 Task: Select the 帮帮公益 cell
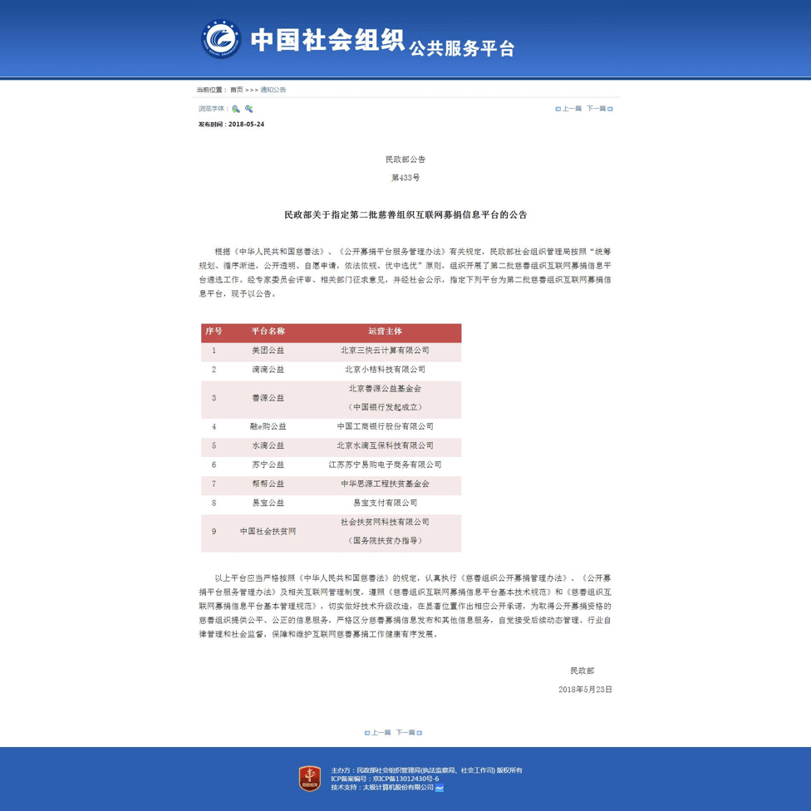pyautogui.click(x=268, y=484)
